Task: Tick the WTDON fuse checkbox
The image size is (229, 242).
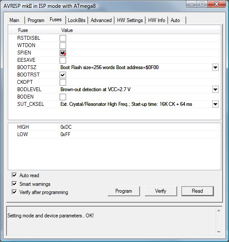Action: click(63, 45)
